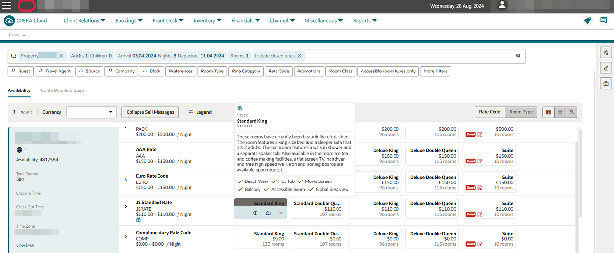Image resolution: width=614 pixels, height=253 pixels.
Task: Toggle availability view to Room Type
Action: click(521, 112)
